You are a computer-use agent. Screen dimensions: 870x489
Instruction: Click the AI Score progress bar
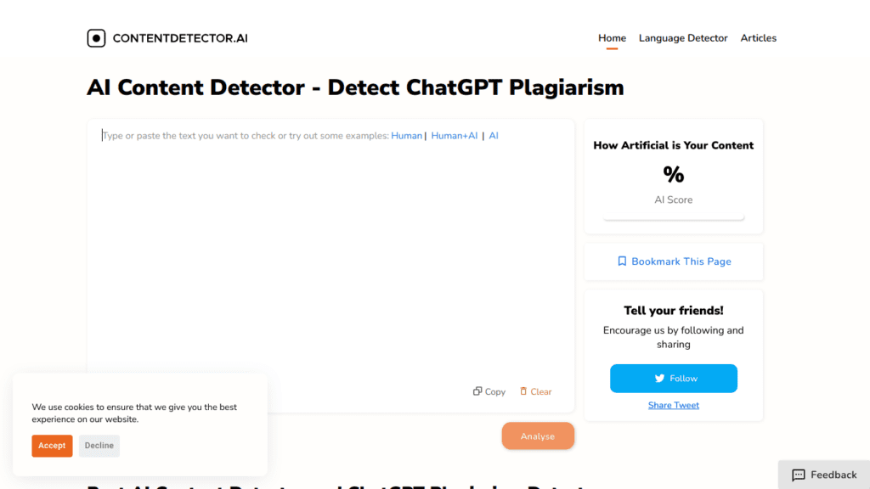click(x=673, y=215)
